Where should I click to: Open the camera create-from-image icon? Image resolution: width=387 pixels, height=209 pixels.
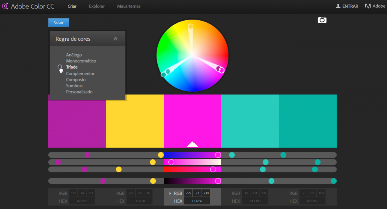click(322, 20)
